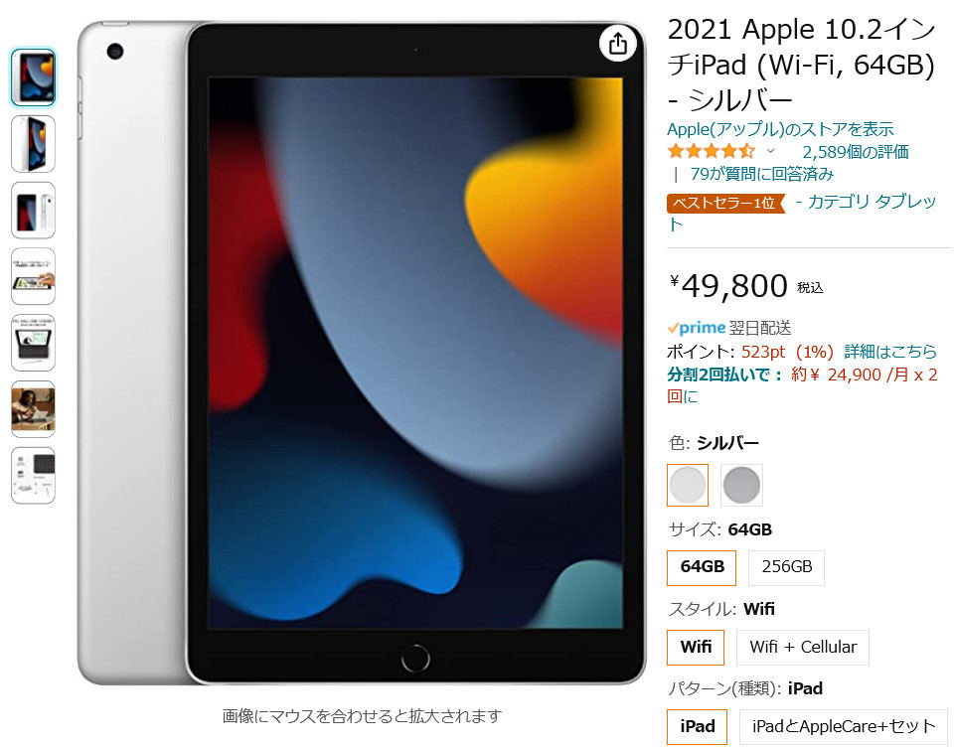This screenshot has width=954, height=749.
Task: Select the Wifi style option
Action: point(696,647)
